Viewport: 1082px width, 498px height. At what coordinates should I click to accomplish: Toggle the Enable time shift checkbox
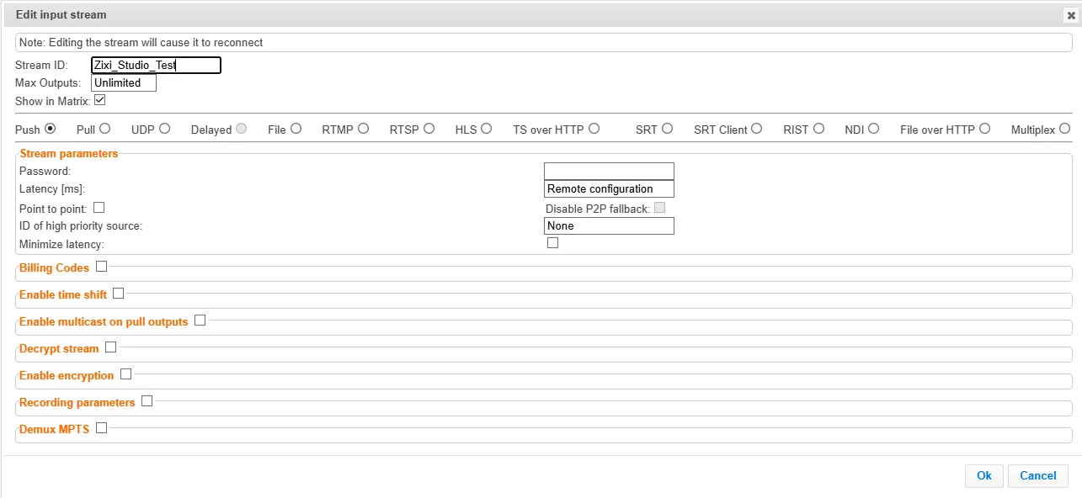[x=118, y=294]
